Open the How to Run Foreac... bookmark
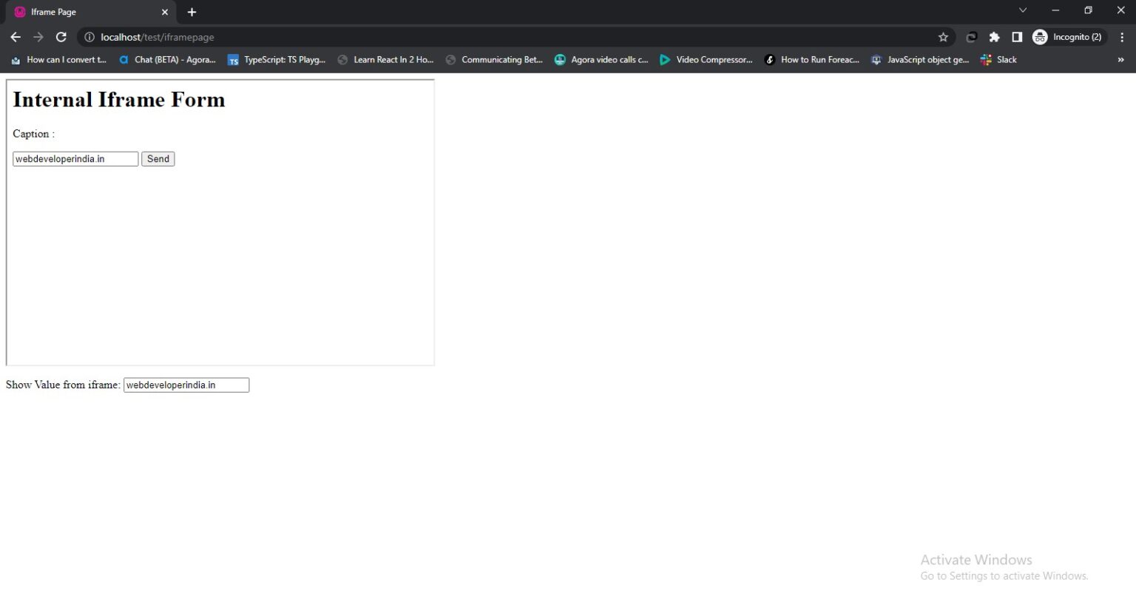 (812, 60)
